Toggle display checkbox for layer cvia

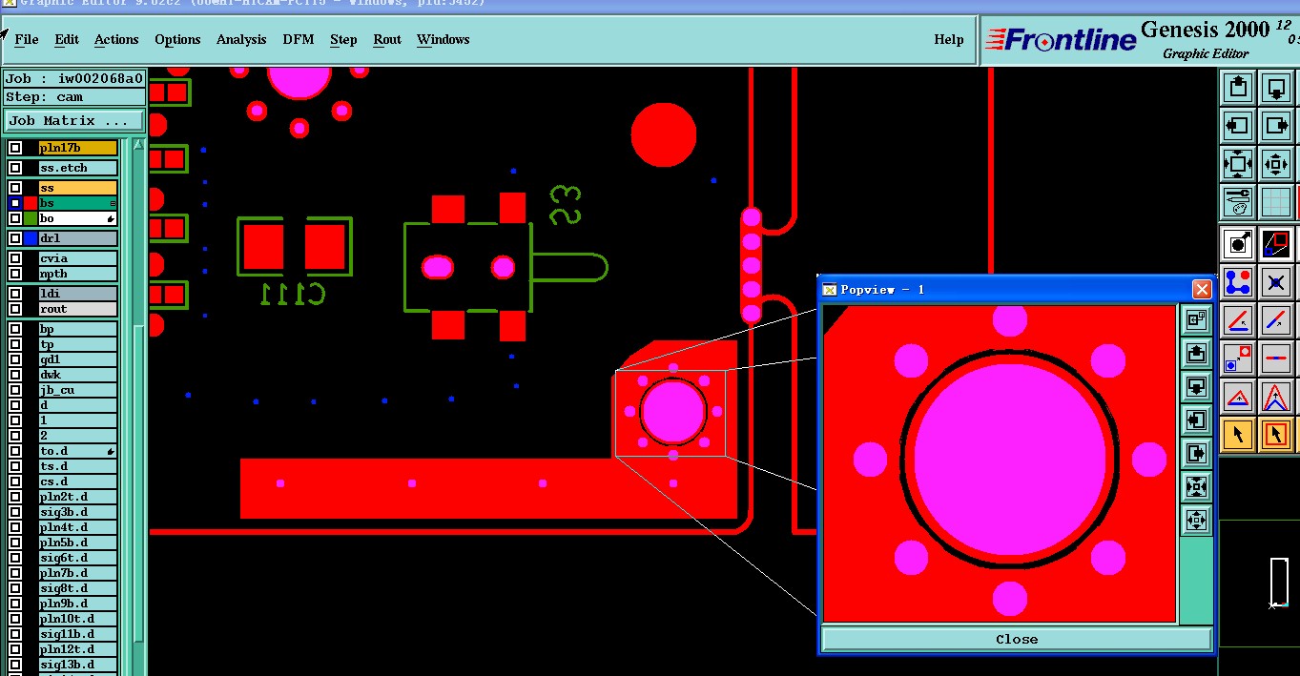tap(15, 258)
